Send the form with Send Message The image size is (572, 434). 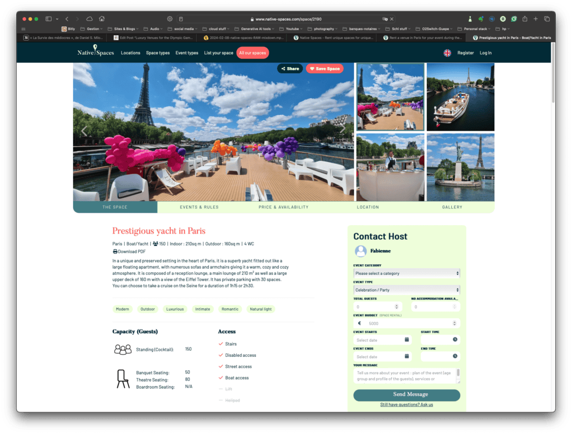pos(407,394)
